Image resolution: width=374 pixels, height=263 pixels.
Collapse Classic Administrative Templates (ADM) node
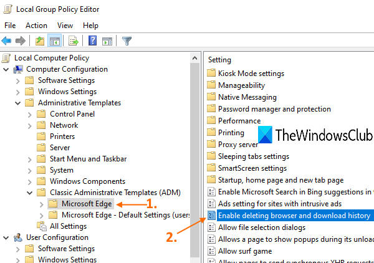click(30, 193)
